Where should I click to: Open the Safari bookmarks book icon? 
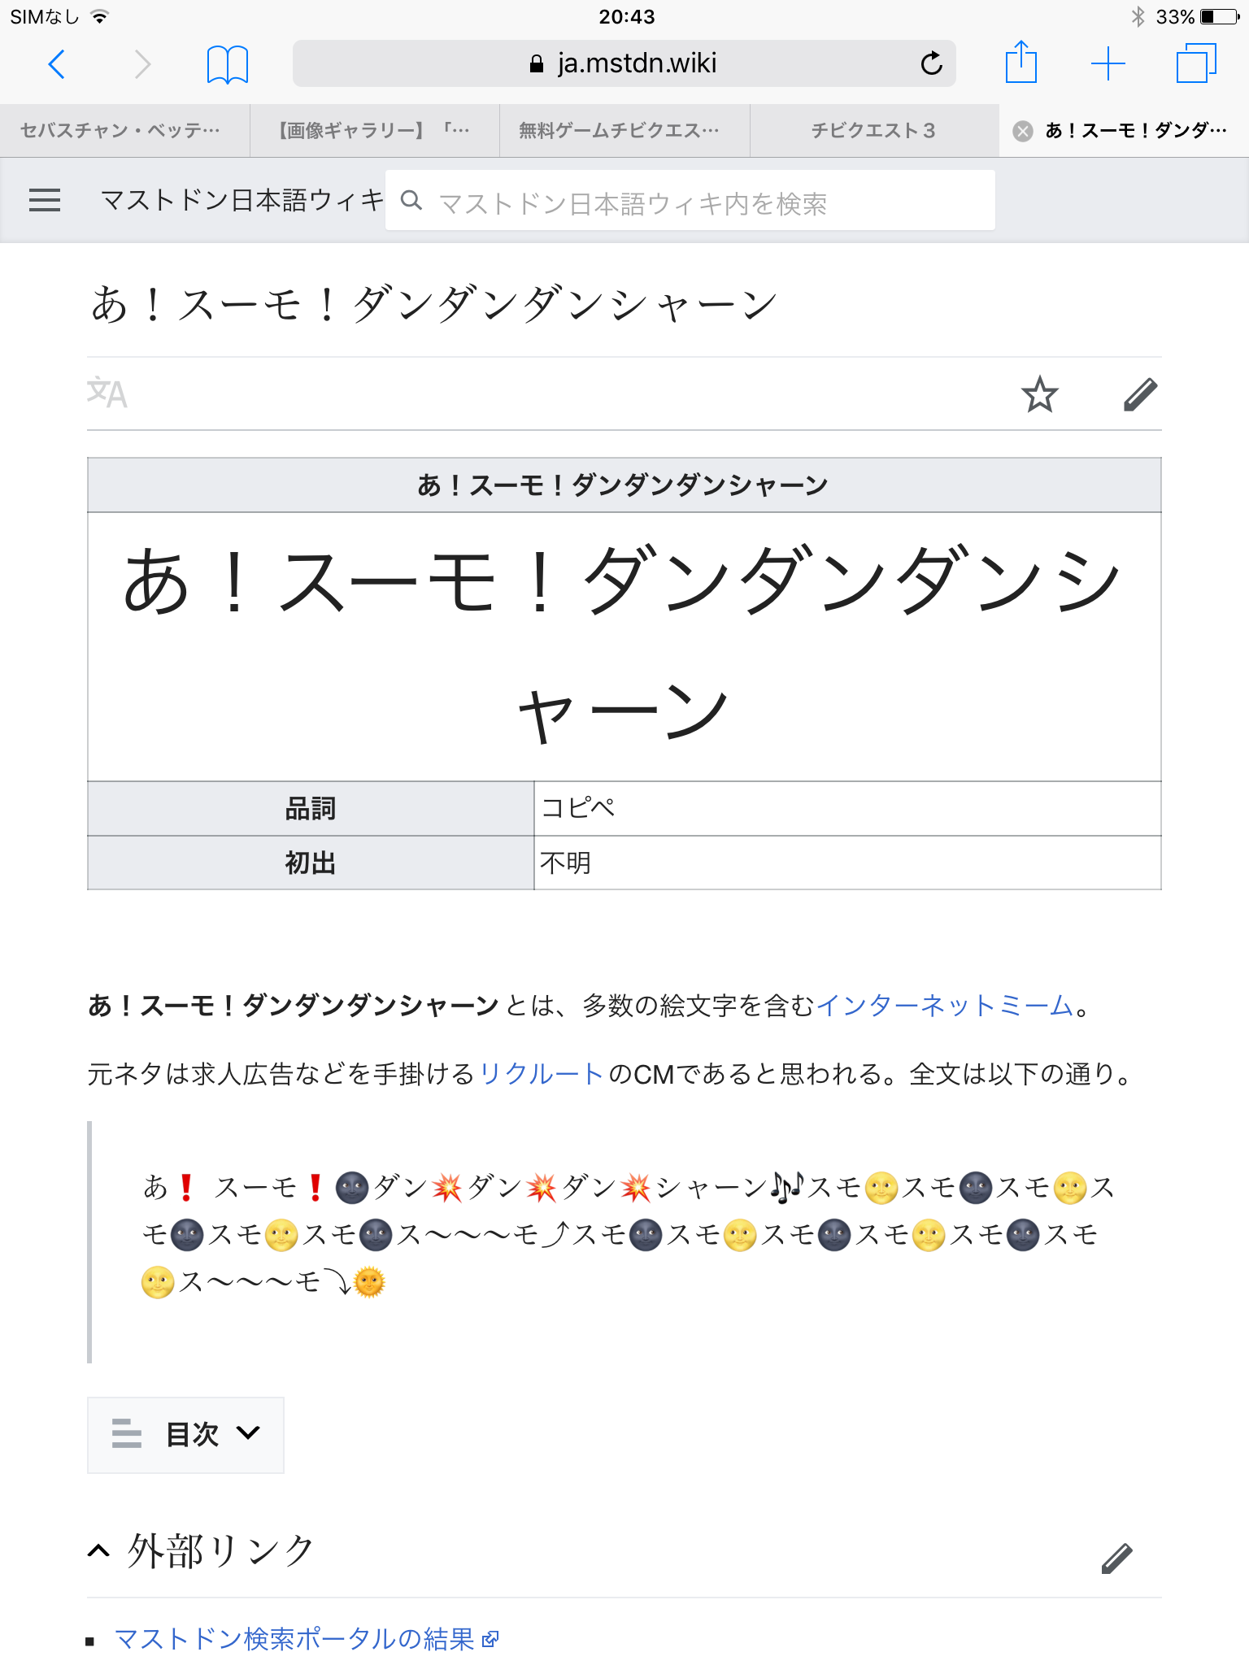227,64
